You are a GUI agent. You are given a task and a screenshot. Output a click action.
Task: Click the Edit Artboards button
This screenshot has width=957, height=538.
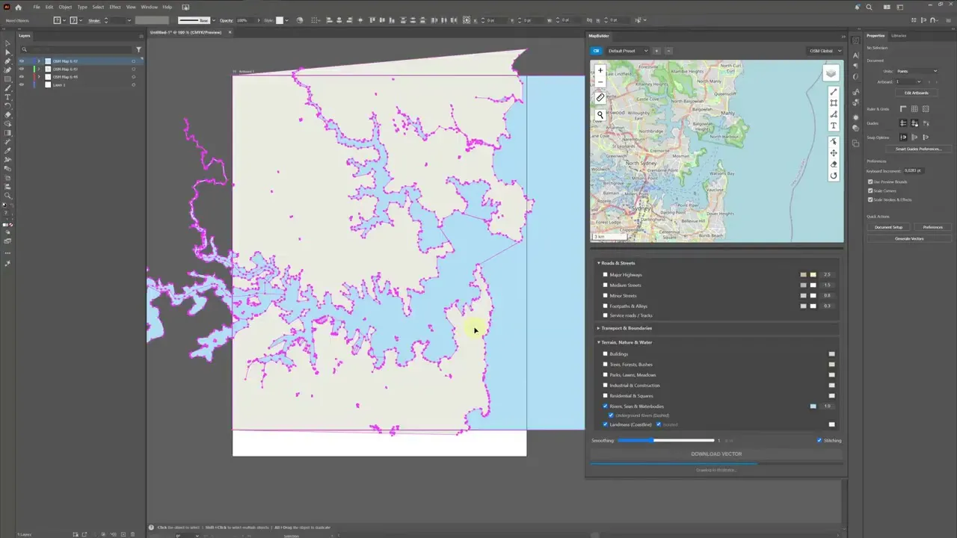point(917,93)
